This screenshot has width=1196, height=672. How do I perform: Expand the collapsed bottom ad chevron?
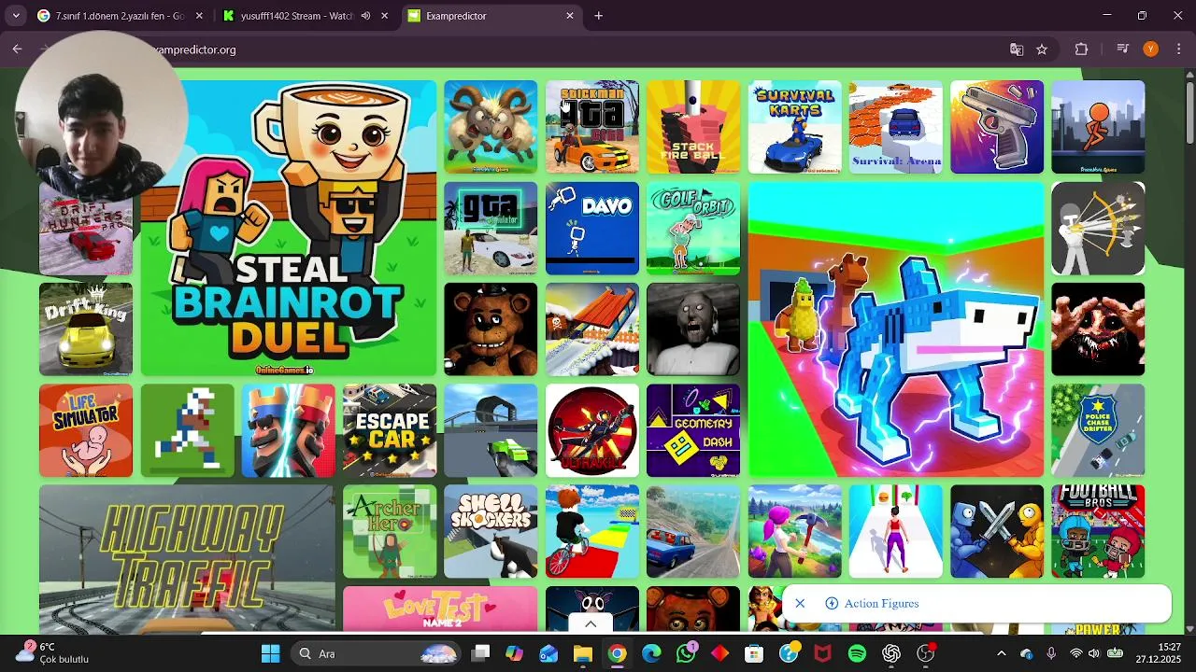tap(591, 623)
